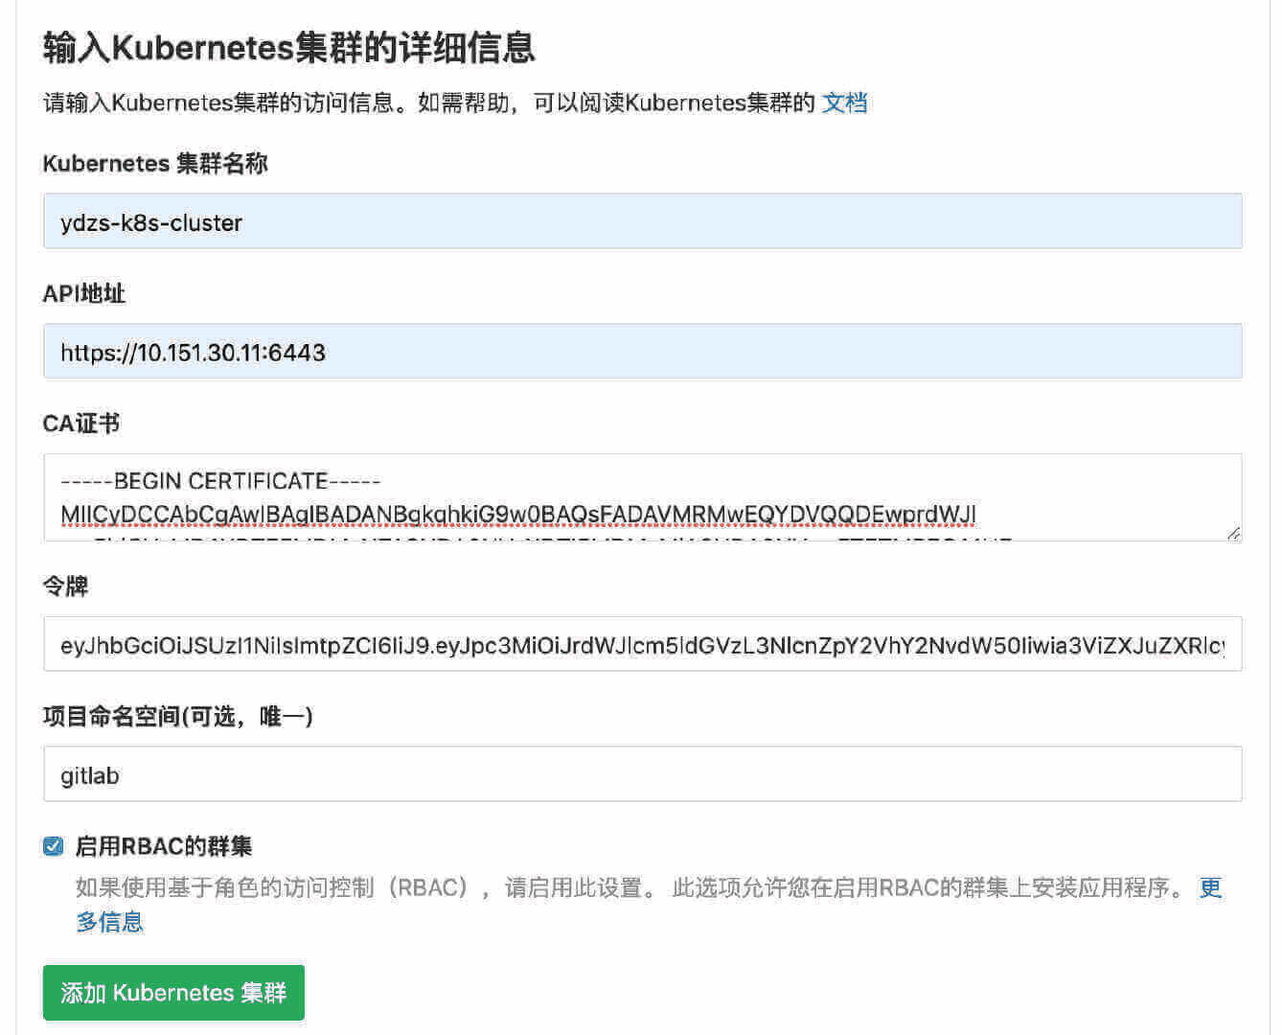1282x1035 pixels.
Task: Click inside the CA证书 textarea
Action: [642, 497]
